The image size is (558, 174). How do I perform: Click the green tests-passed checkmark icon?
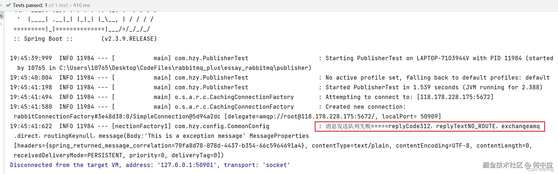[x=8, y=5]
